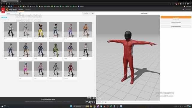Select the character in orange top
The image size is (192, 108).
pyautogui.click(x=85, y=30)
